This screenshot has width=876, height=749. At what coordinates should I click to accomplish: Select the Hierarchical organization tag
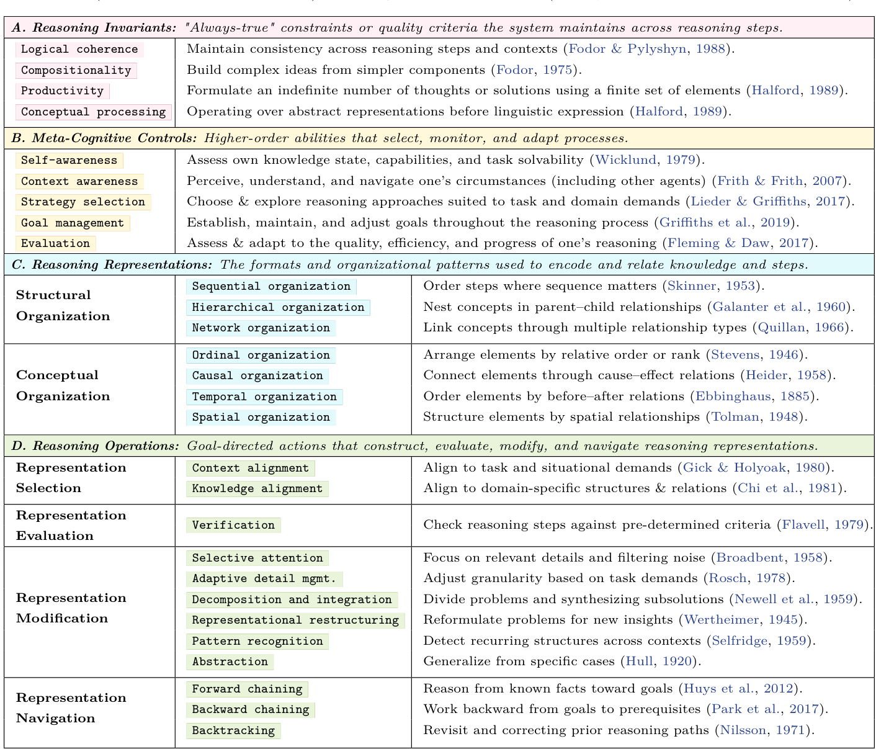tap(277, 307)
